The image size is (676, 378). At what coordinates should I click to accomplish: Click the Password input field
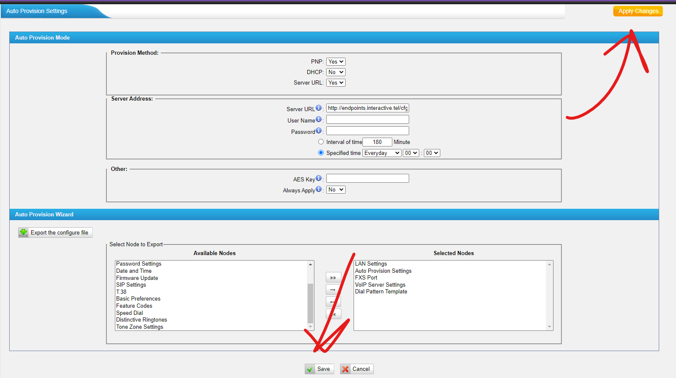point(367,131)
